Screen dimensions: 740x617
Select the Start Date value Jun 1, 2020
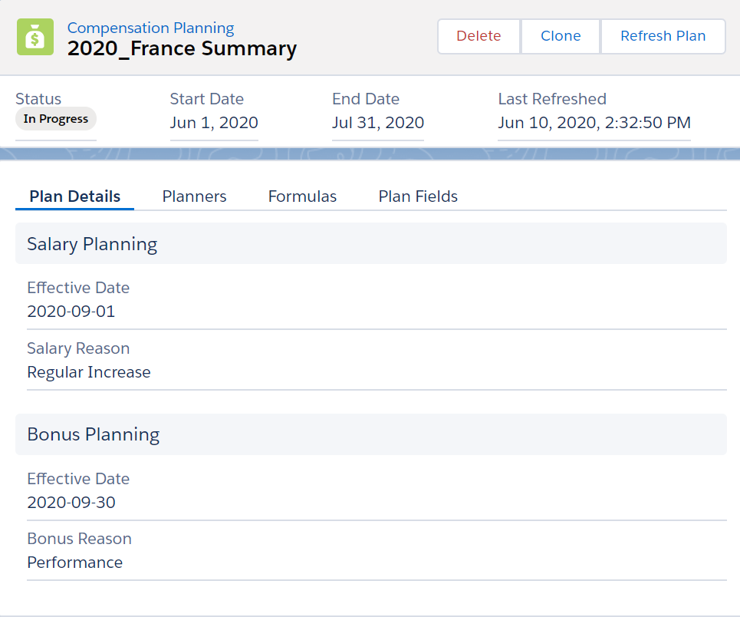214,123
